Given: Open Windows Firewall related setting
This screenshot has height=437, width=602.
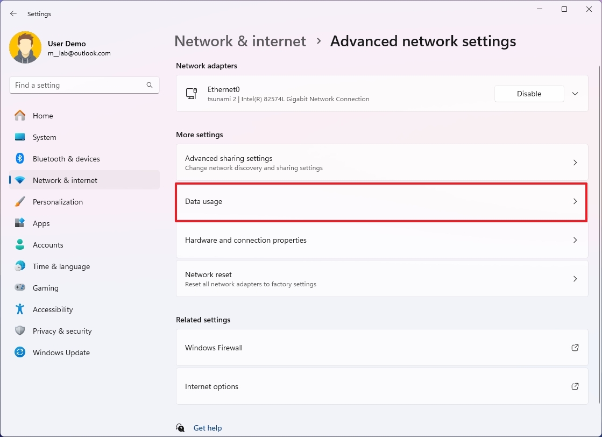Looking at the screenshot, I should (382, 348).
